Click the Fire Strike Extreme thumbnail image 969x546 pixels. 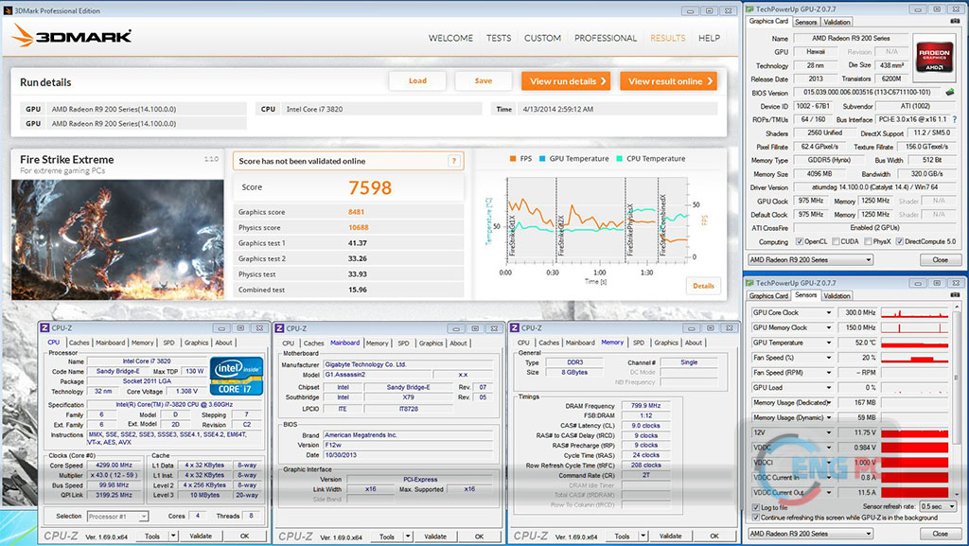click(x=117, y=239)
